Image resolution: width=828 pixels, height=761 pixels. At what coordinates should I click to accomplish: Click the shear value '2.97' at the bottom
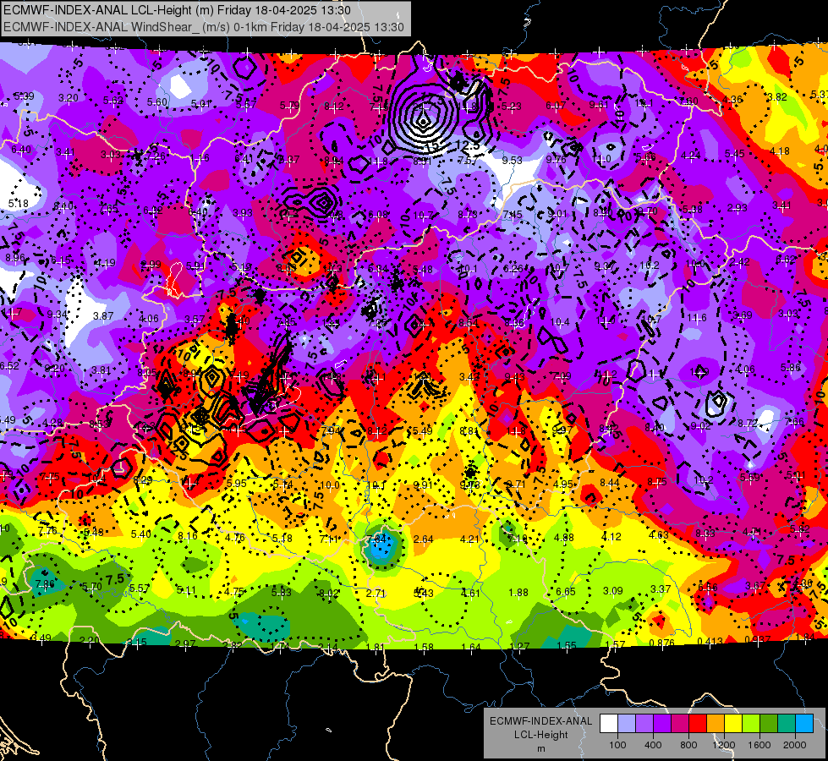coord(185,643)
